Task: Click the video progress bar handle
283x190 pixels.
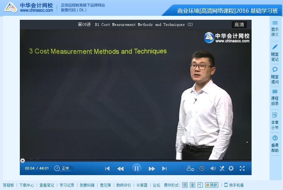Action: 23,160
